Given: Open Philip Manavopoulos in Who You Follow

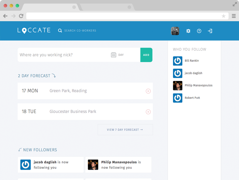Looking at the screenshot, I should coord(198,85).
